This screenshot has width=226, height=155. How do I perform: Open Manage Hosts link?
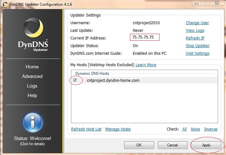tap(118, 129)
